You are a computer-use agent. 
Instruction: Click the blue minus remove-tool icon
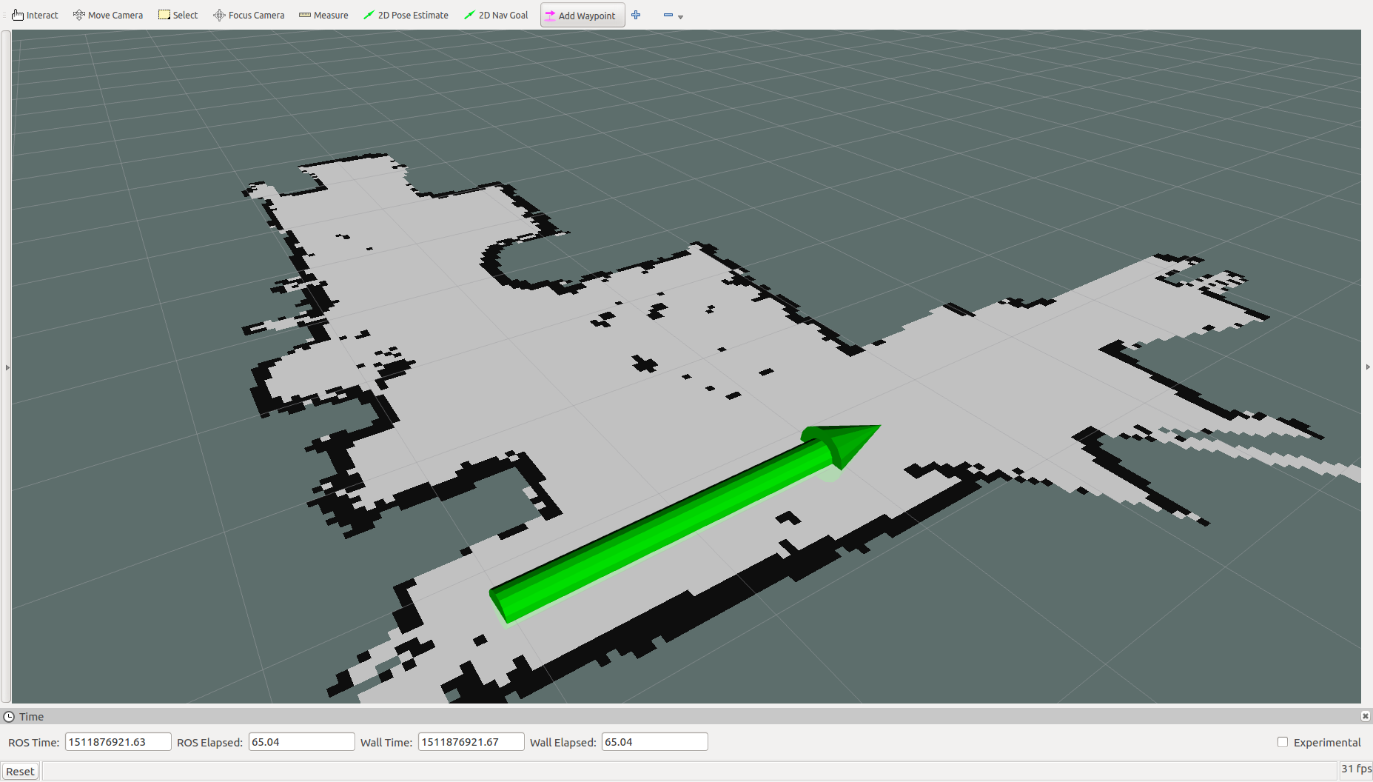coord(668,15)
